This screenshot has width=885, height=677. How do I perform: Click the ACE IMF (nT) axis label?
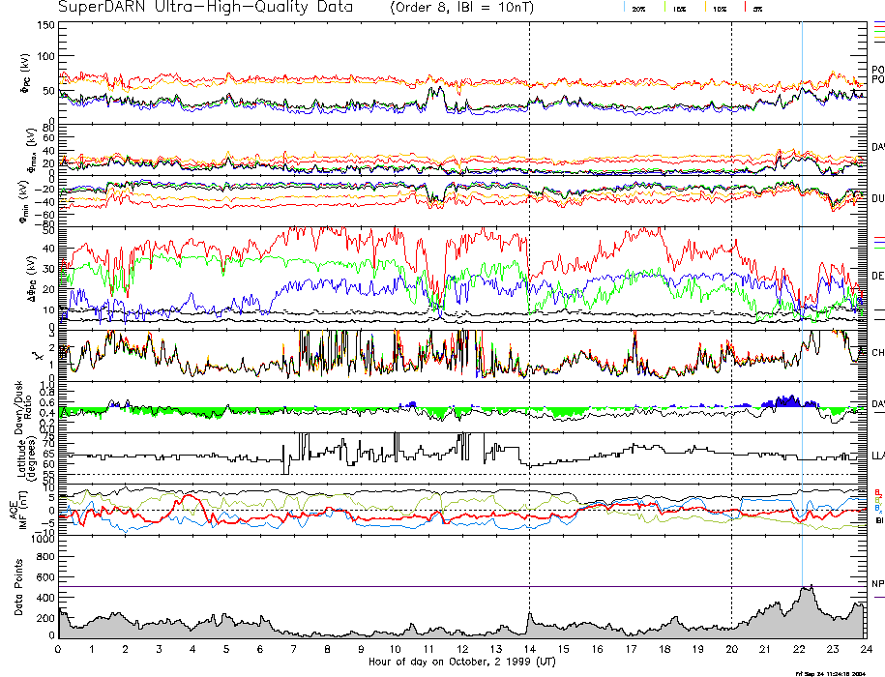pyautogui.click(x=13, y=509)
